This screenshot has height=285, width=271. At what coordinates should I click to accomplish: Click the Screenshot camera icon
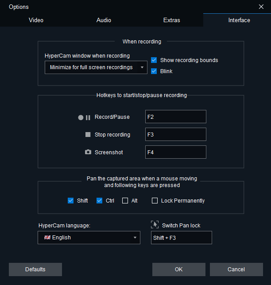tap(88, 152)
